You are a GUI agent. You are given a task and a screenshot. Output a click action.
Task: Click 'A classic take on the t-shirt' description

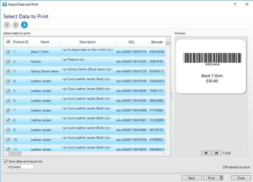87,50
